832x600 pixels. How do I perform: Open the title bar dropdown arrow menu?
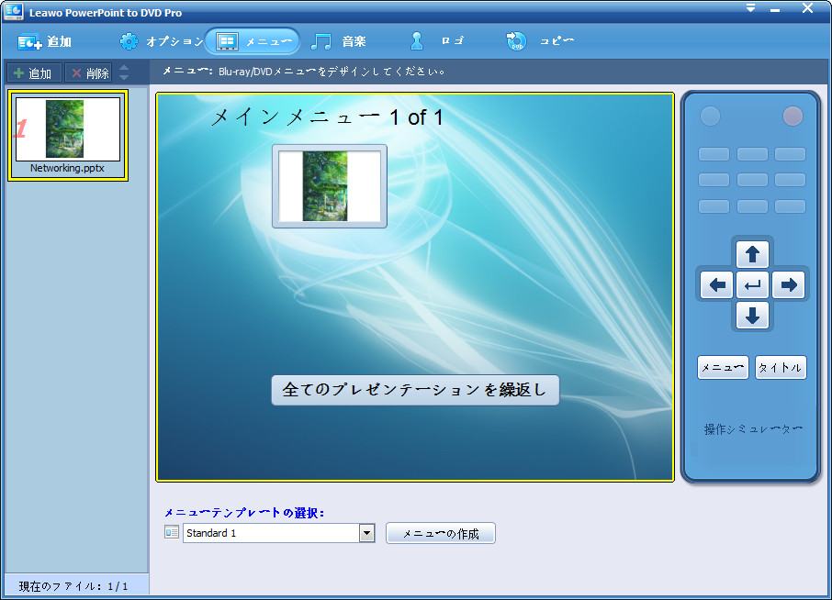coord(750,8)
